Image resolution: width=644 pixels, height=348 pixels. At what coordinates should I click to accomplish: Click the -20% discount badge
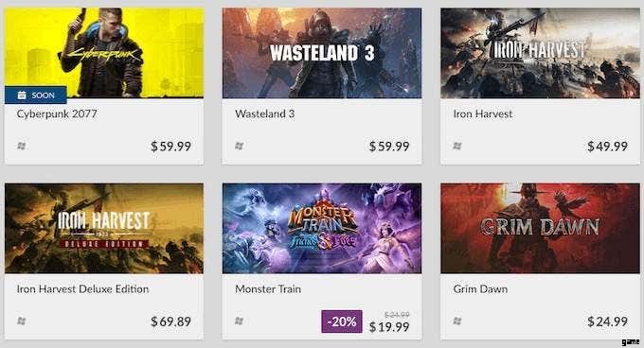(342, 322)
